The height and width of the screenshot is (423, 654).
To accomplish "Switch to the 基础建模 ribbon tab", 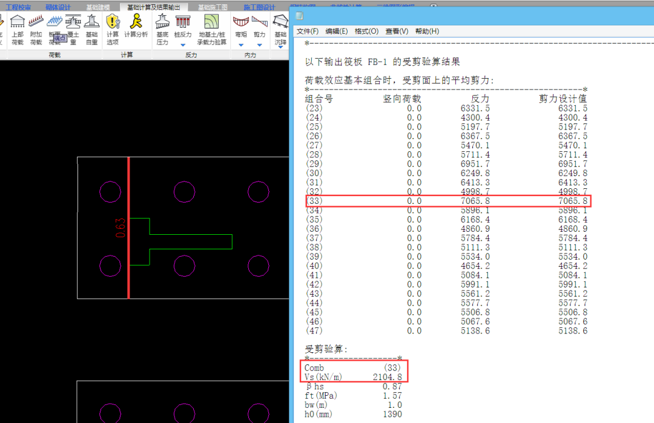I will pyautogui.click(x=98, y=7).
